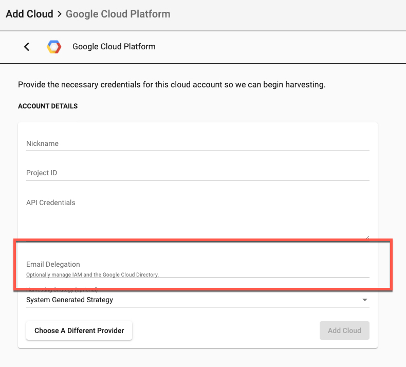Click the greyed-out Add Cloud button

(x=344, y=331)
